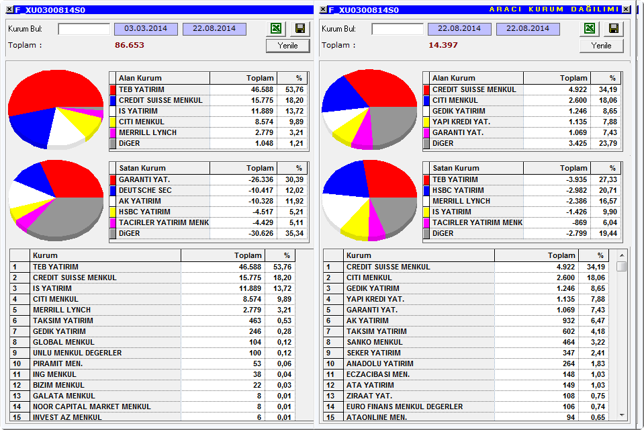Click red swatch beside TEB YATIRIM buyer
Screen dimensions: 644x430
(x=113, y=89)
